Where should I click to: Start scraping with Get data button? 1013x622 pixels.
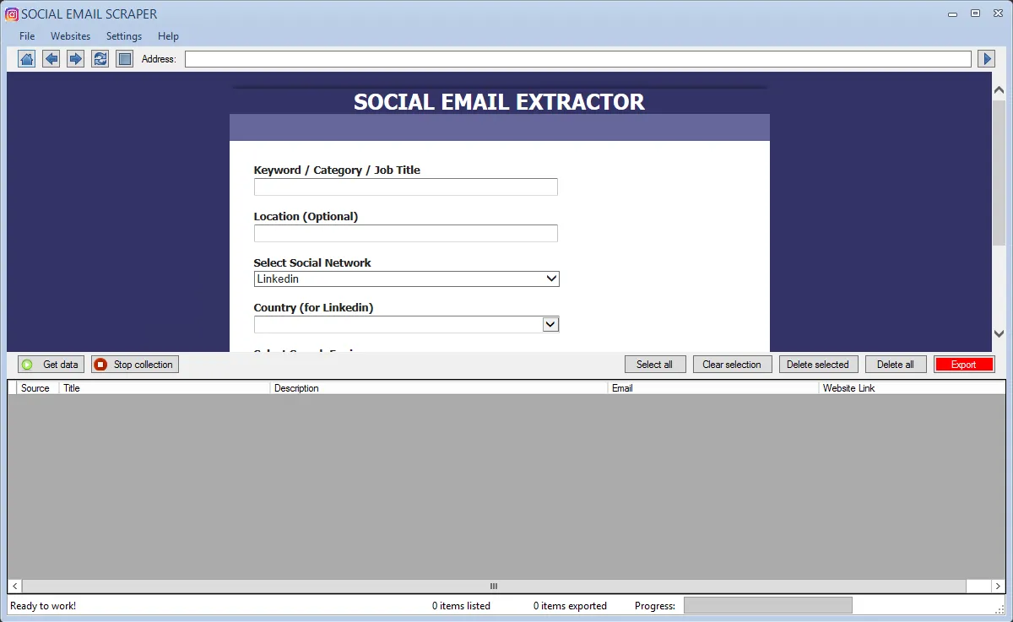pyautogui.click(x=51, y=365)
